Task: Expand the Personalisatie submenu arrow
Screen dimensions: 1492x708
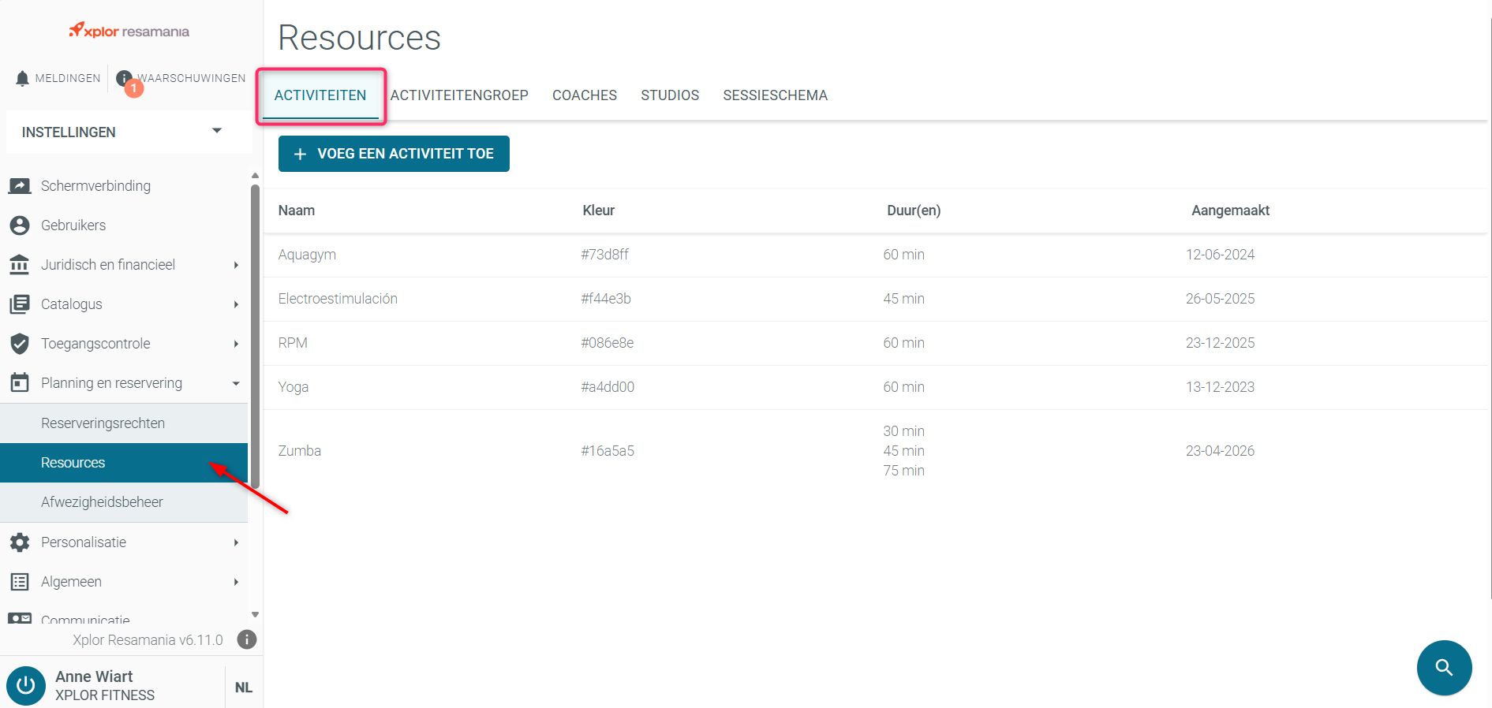Action: 236,542
